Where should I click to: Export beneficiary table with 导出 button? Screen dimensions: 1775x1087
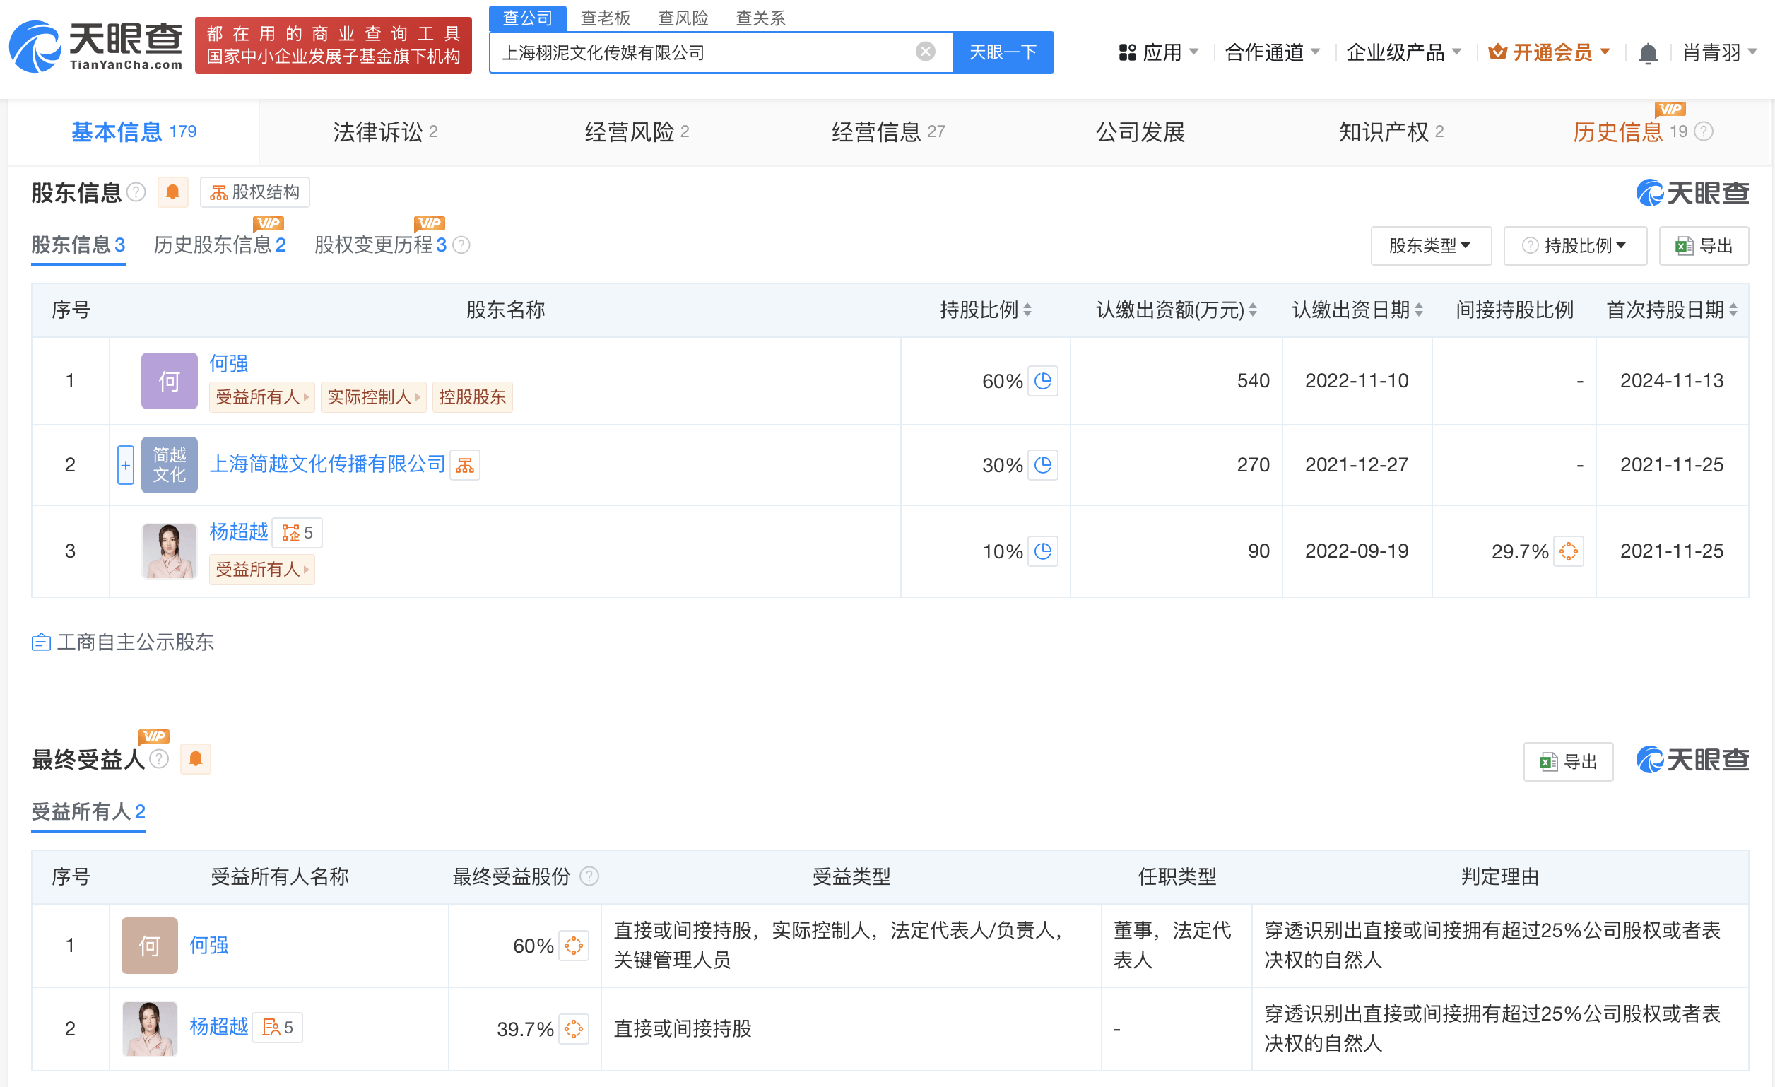(1568, 762)
